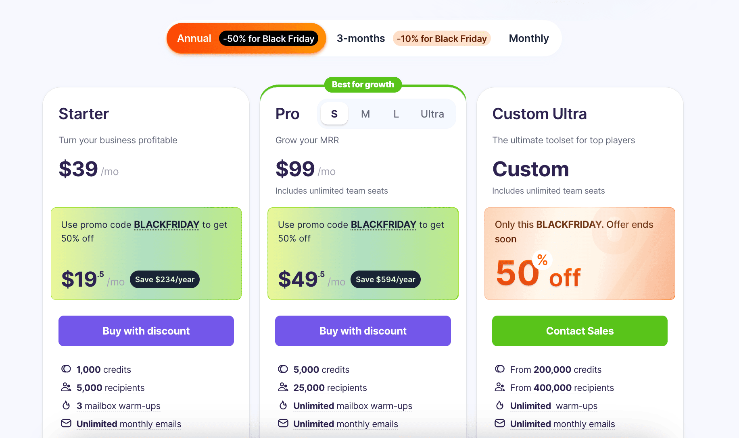Screen dimensions: 739x438
Task: Click the recipients icon under Pro plan
Action: tap(283, 387)
